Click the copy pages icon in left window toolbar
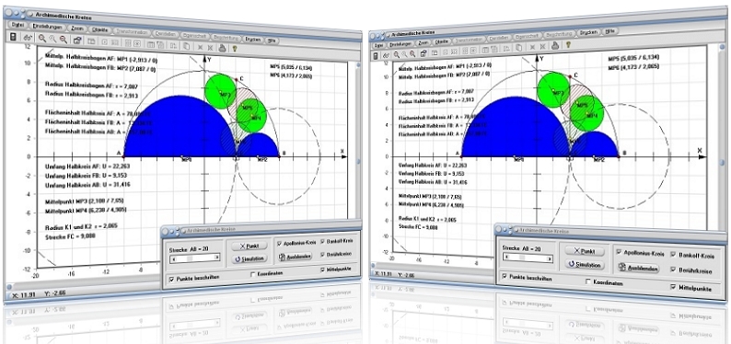The image size is (731, 344). tap(187, 46)
